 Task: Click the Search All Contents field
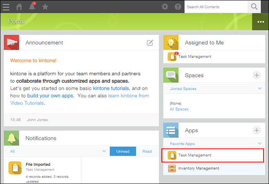tap(215, 7)
